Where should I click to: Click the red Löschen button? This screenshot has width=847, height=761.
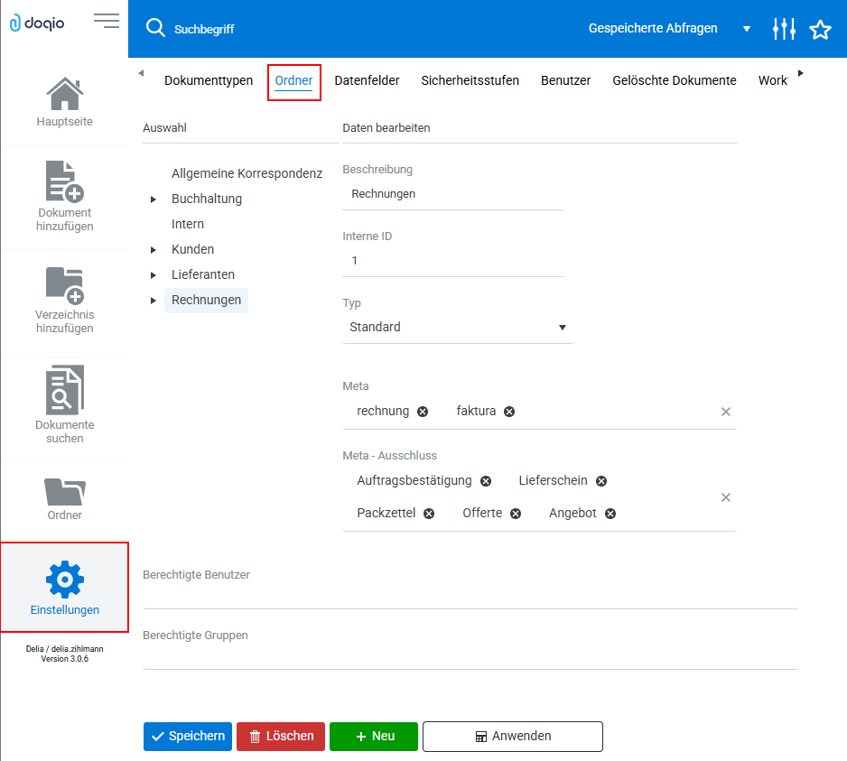(x=281, y=736)
